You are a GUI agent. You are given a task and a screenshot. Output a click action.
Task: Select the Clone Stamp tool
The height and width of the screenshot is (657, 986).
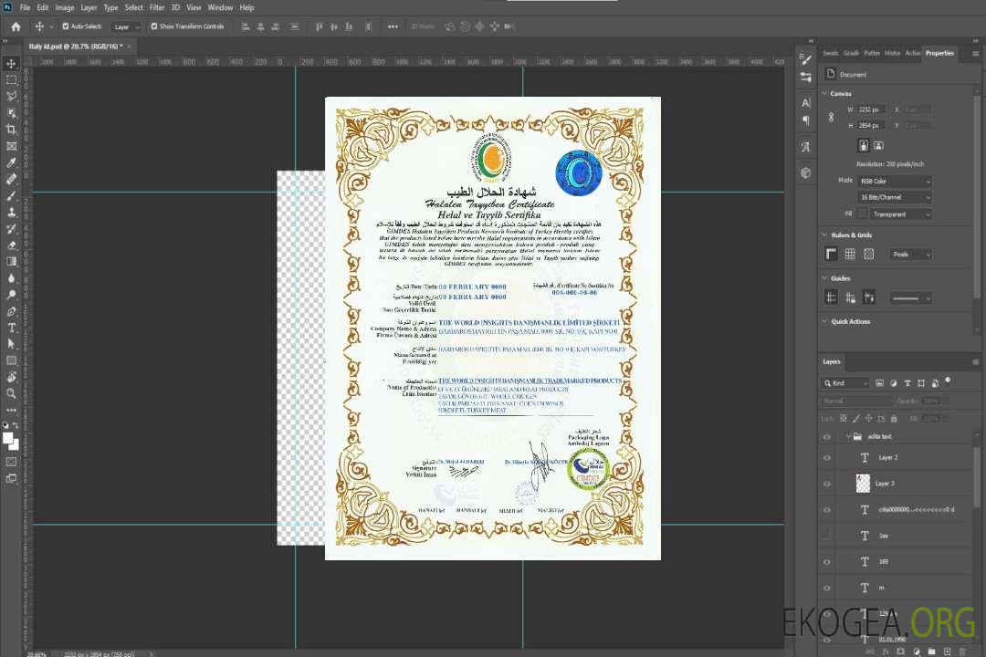tap(11, 213)
